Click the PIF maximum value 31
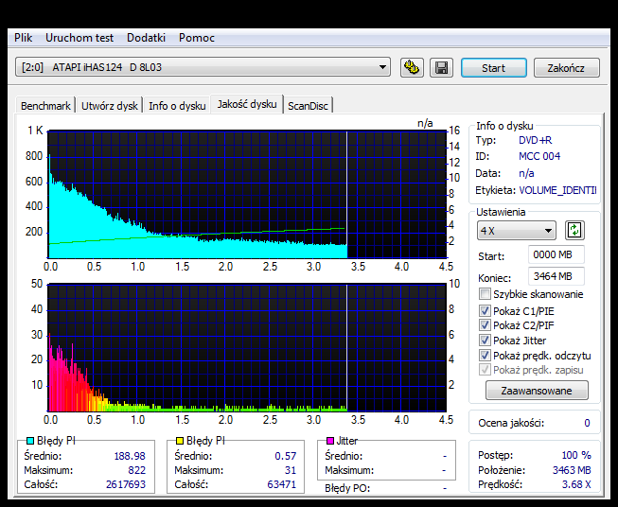 point(291,470)
